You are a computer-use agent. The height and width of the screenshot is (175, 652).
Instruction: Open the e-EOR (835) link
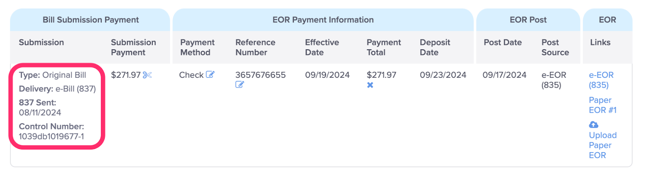coord(601,80)
